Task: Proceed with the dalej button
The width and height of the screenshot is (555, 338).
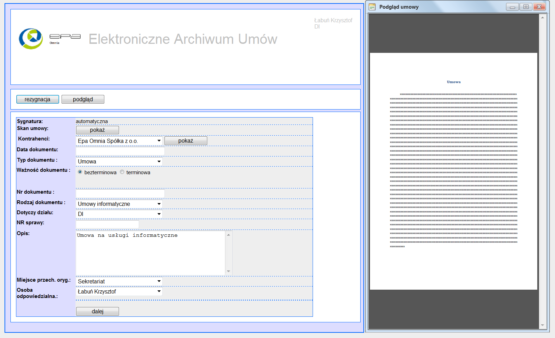Action: 97,312
